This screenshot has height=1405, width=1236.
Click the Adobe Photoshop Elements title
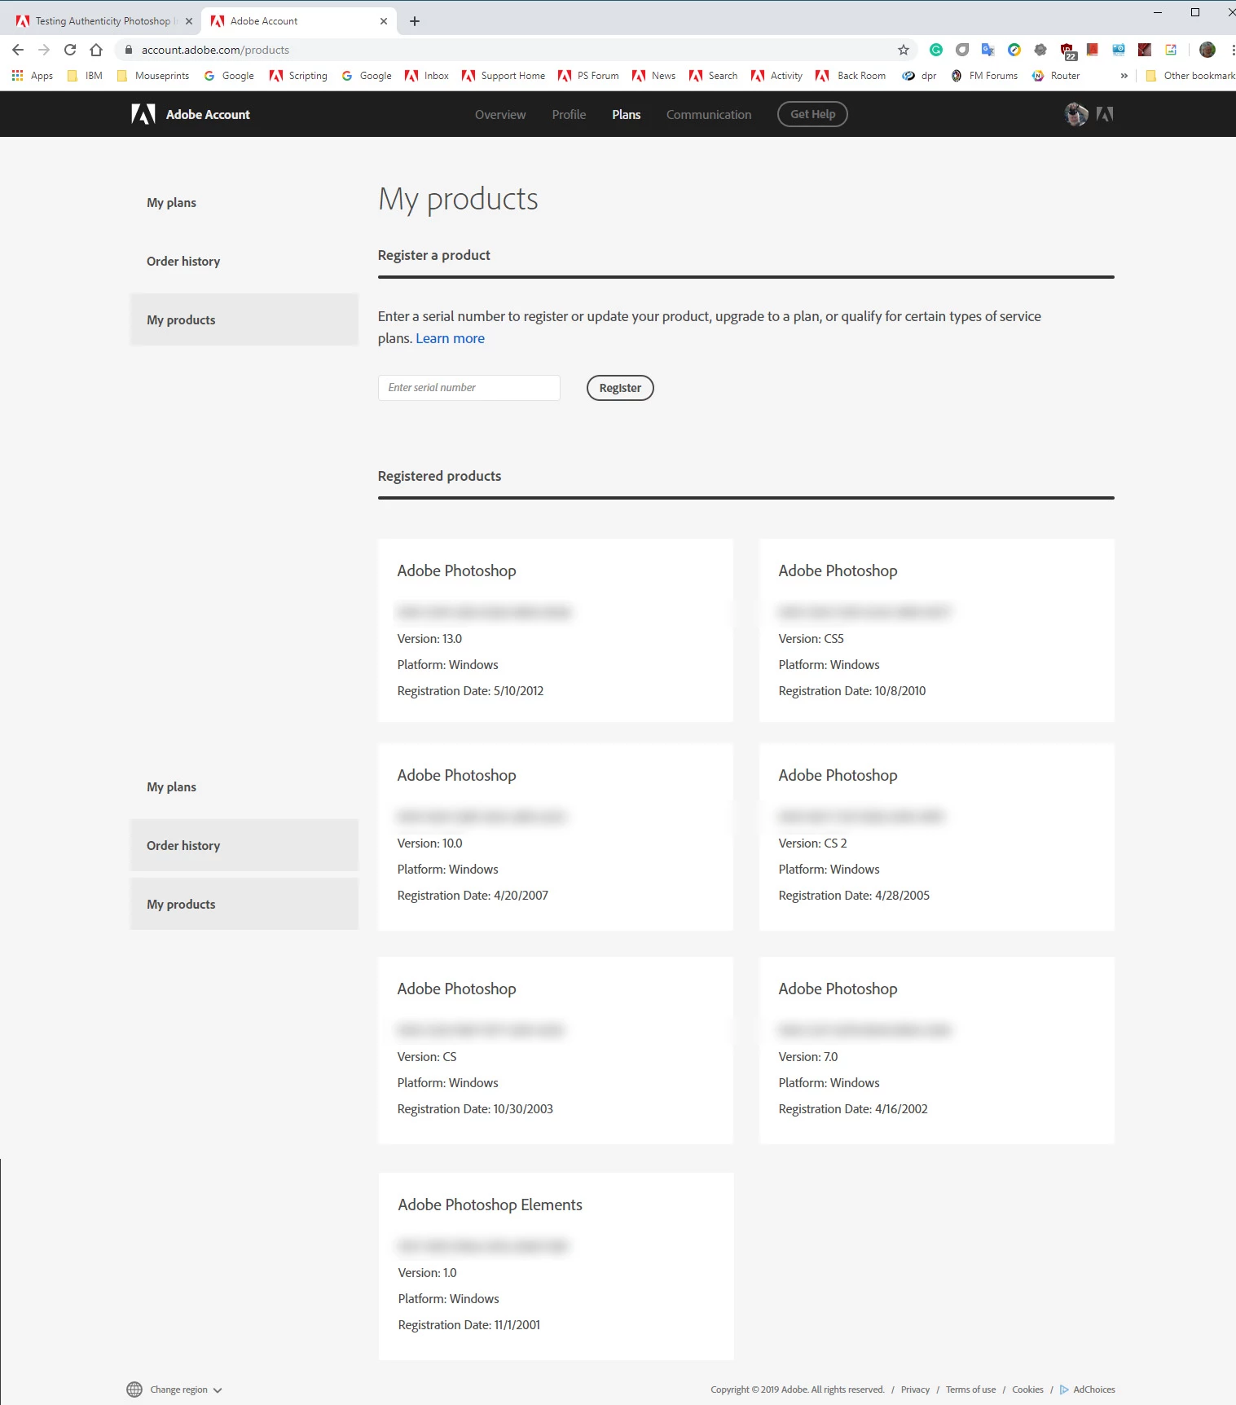490,1205
